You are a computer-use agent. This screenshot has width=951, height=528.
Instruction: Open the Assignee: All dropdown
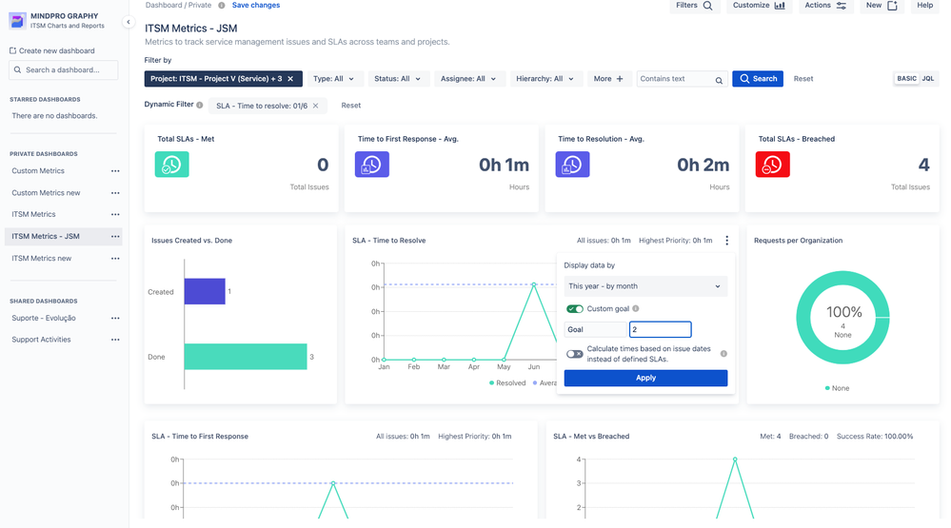(468, 79)
